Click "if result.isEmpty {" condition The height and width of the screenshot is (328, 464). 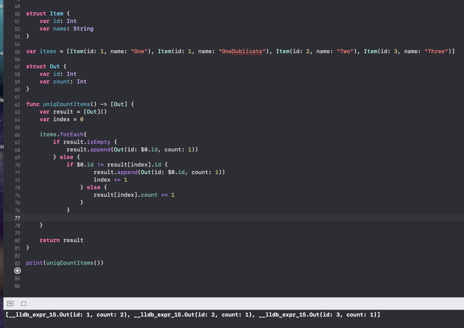point(85,142)
